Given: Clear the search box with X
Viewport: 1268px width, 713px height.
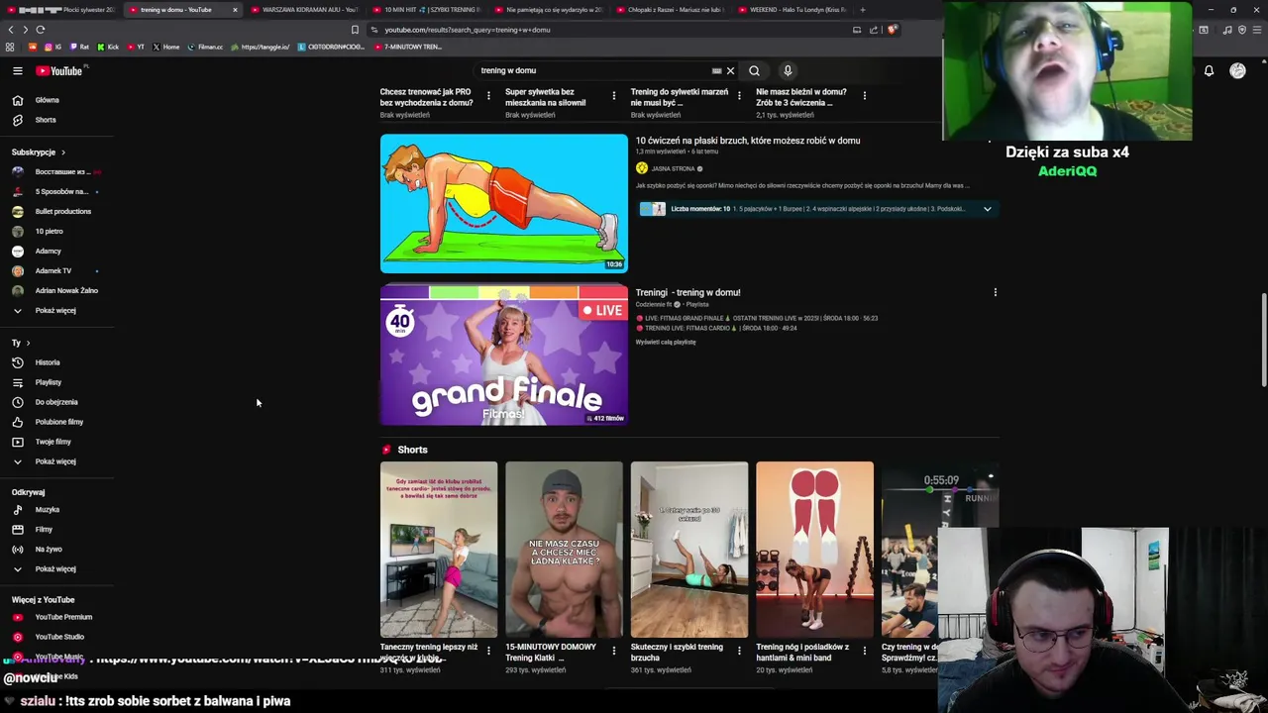Looking at the screenshot, I should coord(730,71).
